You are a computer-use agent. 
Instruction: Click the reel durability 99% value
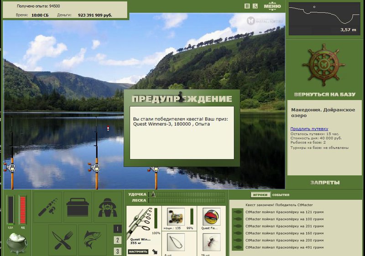tap(190, 228)
